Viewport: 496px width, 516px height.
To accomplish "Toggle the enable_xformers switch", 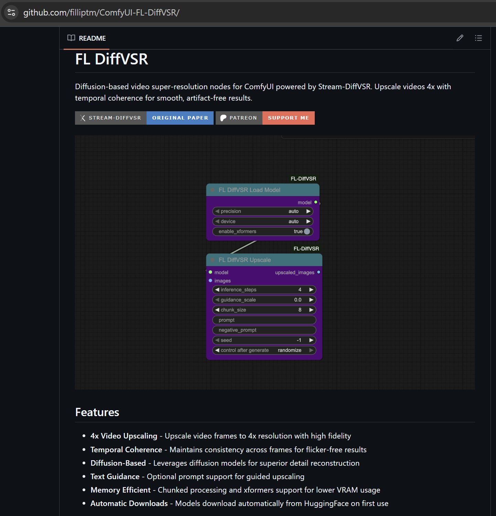I will tap(307, 231).
